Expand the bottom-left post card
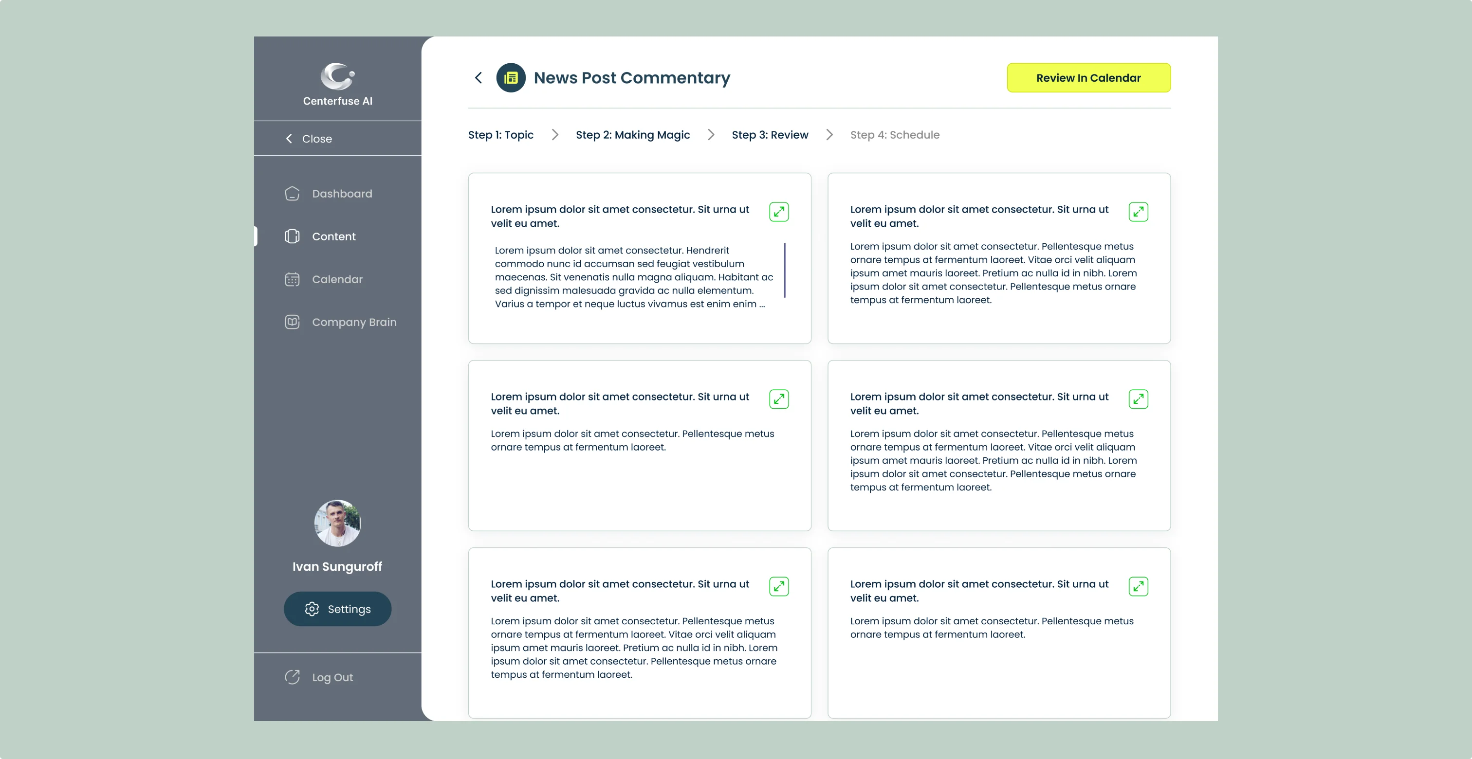The image size is (1472, 759). [x=779, y=587]
